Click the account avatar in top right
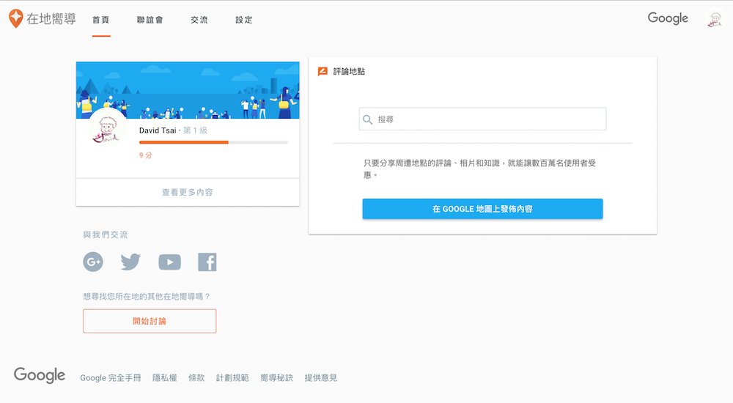 [713, 19]
